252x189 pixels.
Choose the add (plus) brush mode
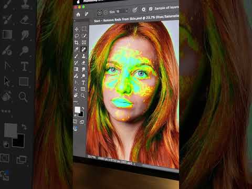[x=100, y=13]
